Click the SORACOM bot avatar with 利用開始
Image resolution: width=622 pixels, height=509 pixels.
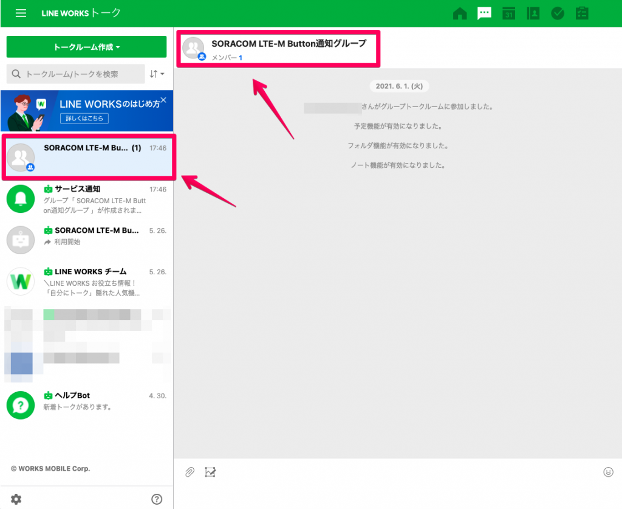21,240
